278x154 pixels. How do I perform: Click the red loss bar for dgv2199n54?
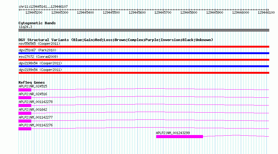[144, 73]
